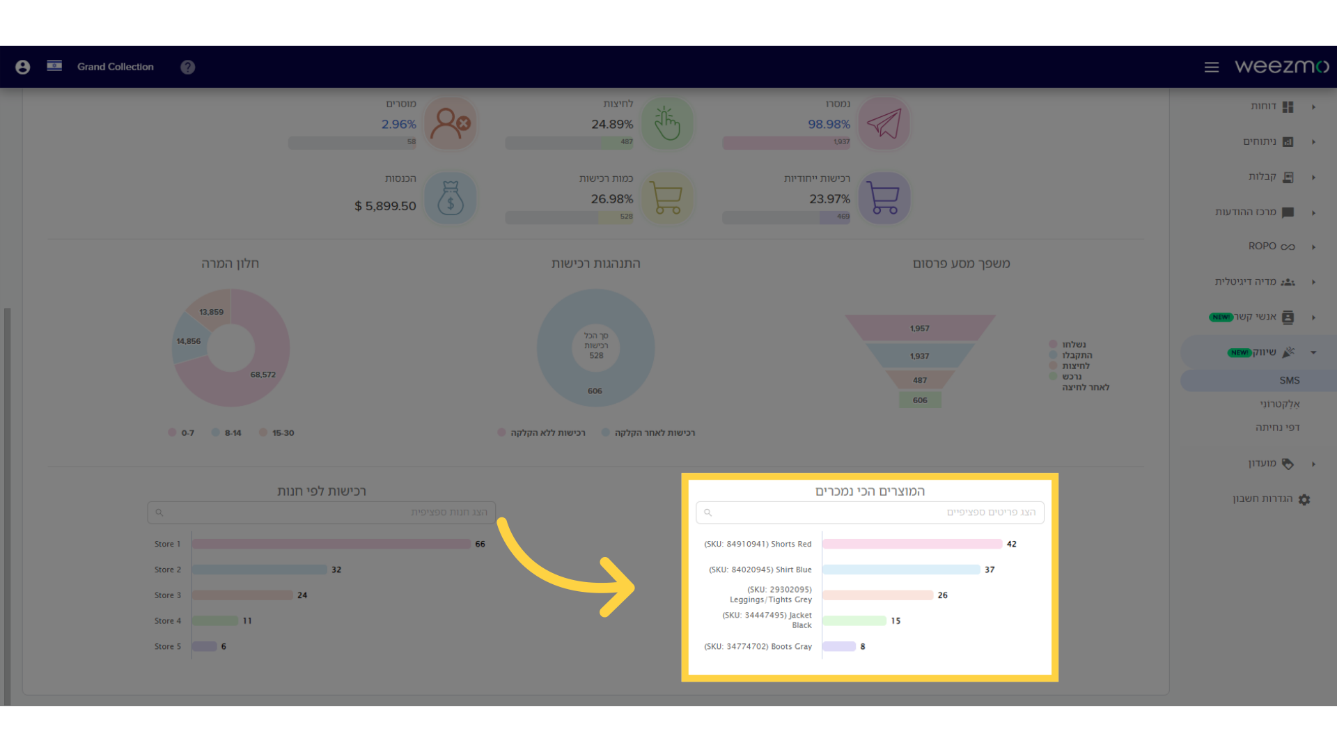Expand the מרכז ההודעות menu arrow
Viewport: 1337px width, 752px height.
pos(1313,212)
